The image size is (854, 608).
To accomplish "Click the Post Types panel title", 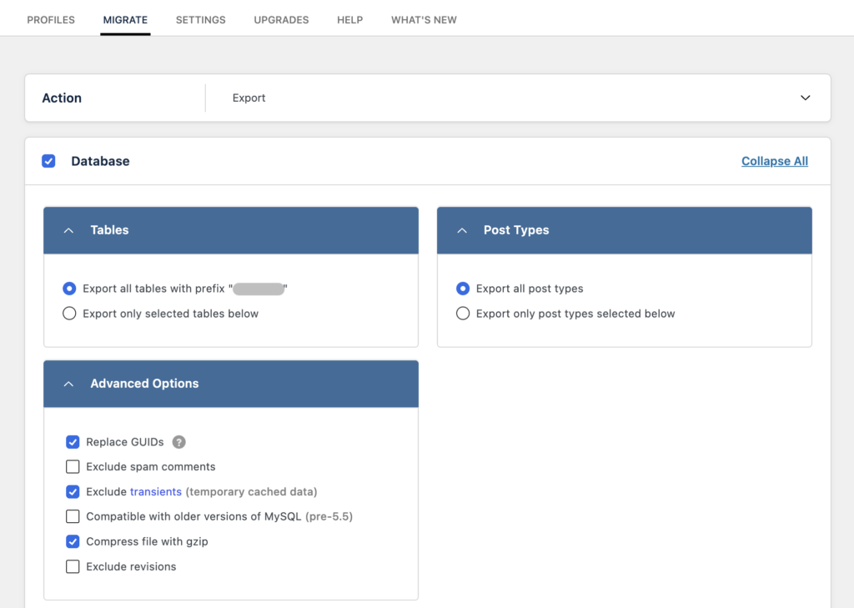I will (516, 230).
